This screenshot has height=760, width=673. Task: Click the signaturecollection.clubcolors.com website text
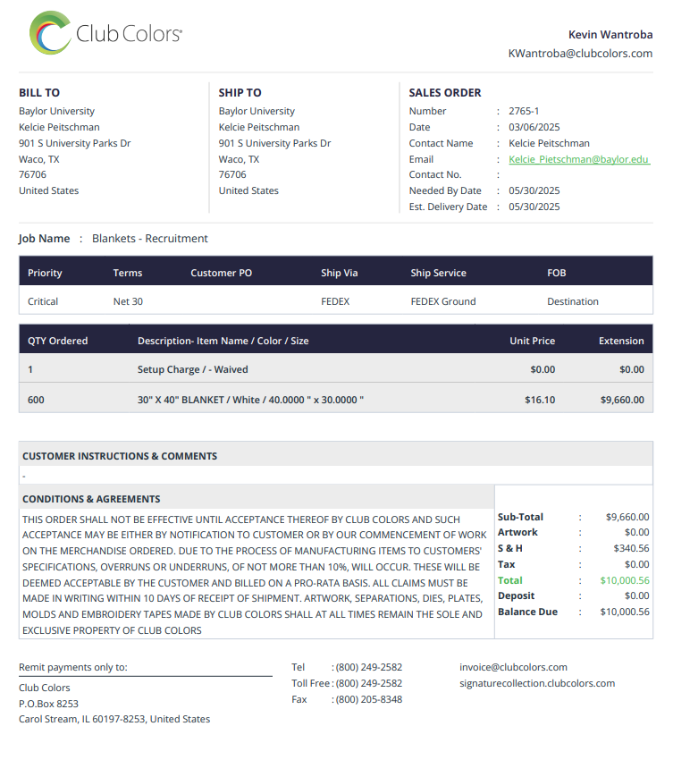click(x=537, y=683)
